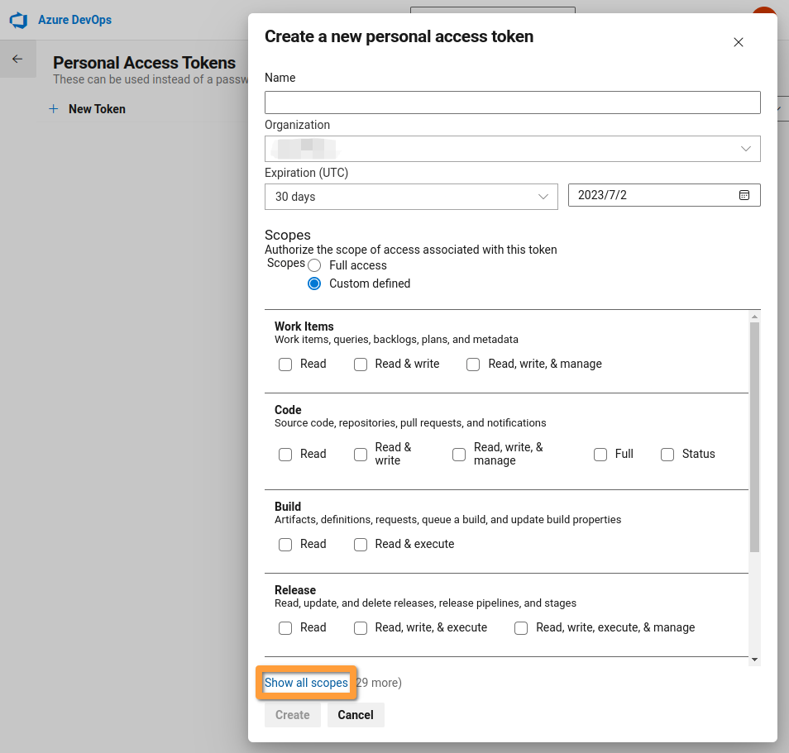Click the scopes list scroll-down arrow
Screen dimensions: 789x753
point(754,660)
